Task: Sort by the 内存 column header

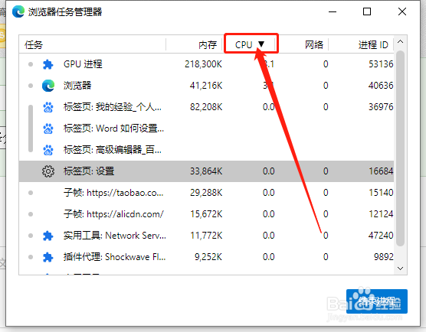Action: tap(208, 45)
